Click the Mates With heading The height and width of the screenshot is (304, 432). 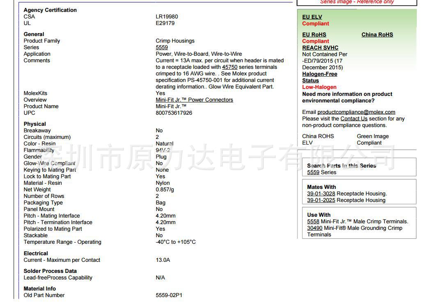pos(322,187)
